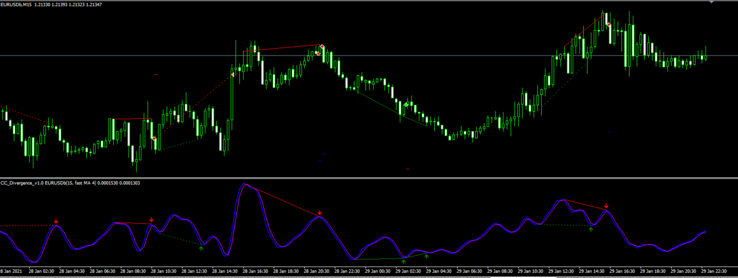Select green buy arrow between 29 Jan 02:30 and 04:30
Image resolution: width=738 pixels, height=278 pixels.
426,256
